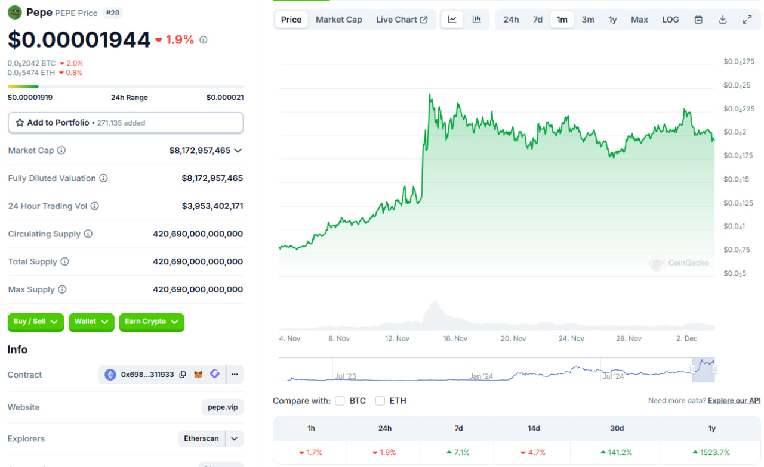Image resolution: width=764 pixels, height=467 pixels.
Task: Switch to candlestick chart icon
Action: [x=476, y=20]
